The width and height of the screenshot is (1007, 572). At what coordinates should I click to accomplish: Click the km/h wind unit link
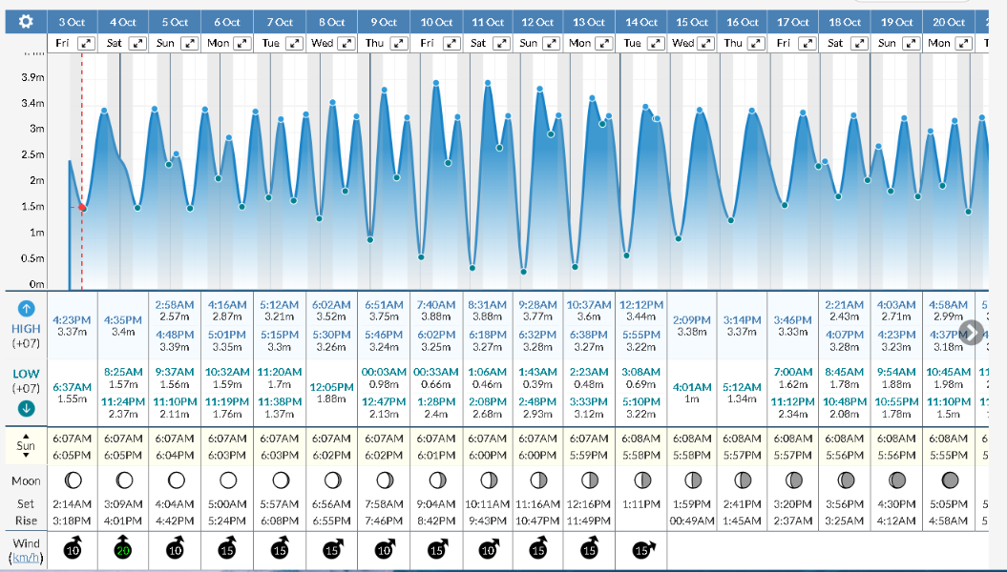26,557
